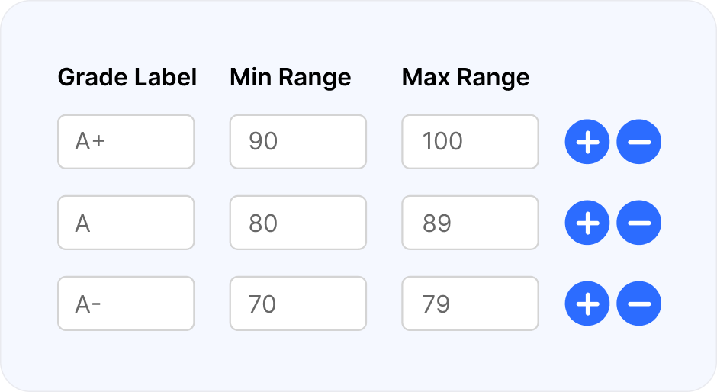Click the Min Range column header

pyautogui.click(x=291, y=77)
